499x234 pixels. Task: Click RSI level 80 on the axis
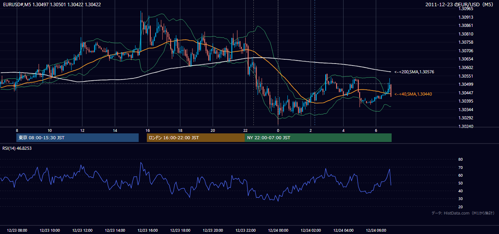point(460,160)
